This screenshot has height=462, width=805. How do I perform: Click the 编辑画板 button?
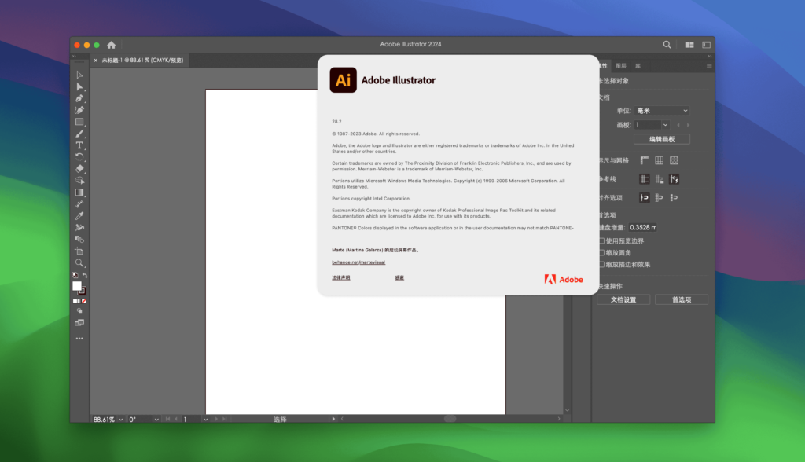pyautogui.click(x=660, y=138)
